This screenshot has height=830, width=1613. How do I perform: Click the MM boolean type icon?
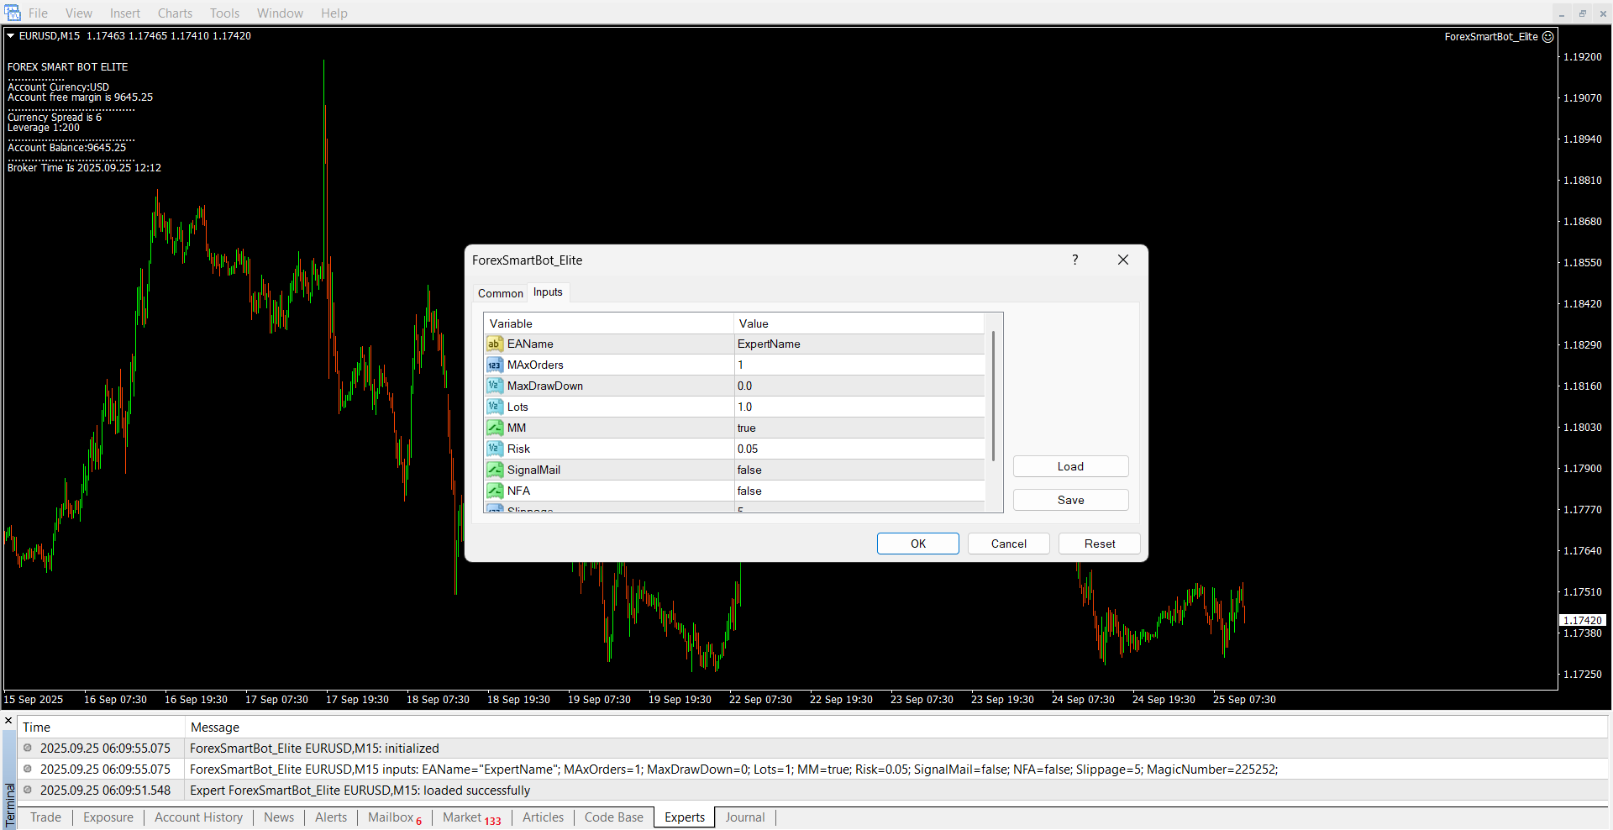pyautogui.click(x=494, y=428)
